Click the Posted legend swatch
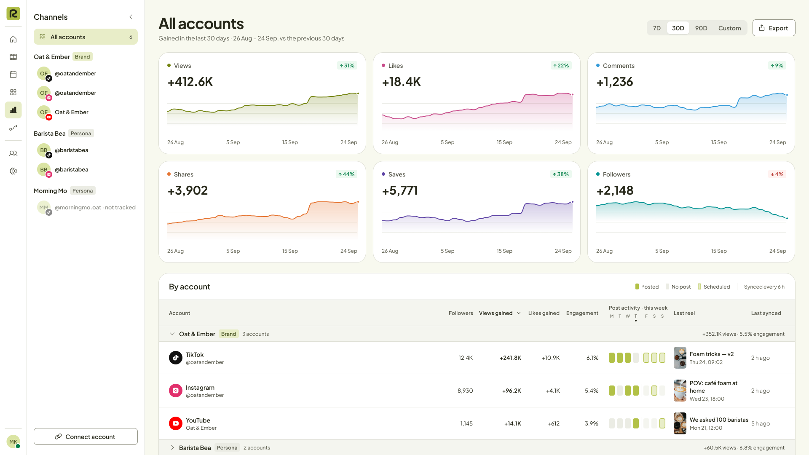Viewport: 809px width, 455px height. (637, 286)
